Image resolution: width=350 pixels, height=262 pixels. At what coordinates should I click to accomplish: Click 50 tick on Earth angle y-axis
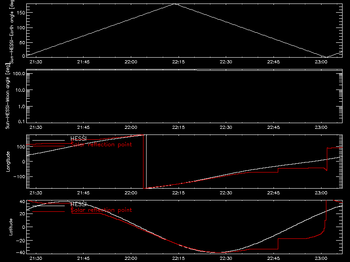click(x=22, y=42)
